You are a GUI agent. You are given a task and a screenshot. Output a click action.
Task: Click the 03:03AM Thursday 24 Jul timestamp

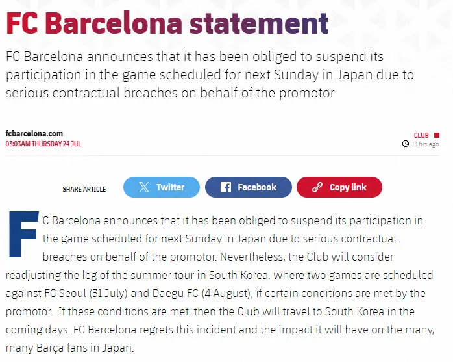tap(43, 143)
